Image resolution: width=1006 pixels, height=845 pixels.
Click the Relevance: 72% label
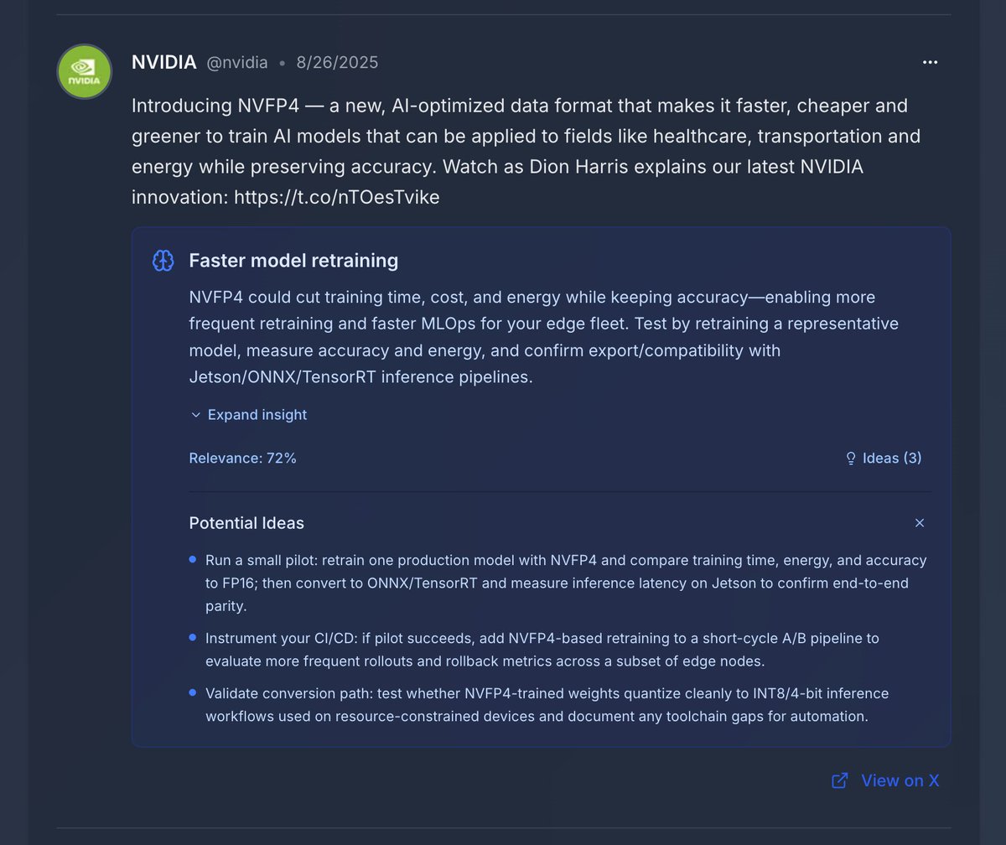243,459
